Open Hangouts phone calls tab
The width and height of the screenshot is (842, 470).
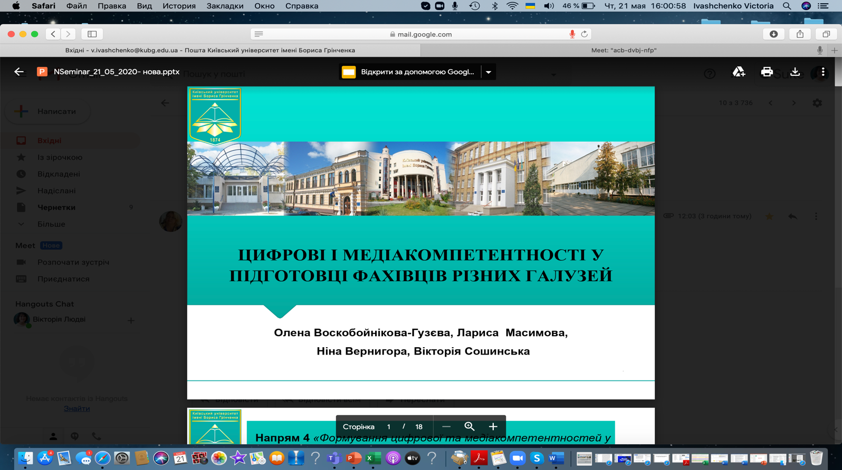[97, 436]
